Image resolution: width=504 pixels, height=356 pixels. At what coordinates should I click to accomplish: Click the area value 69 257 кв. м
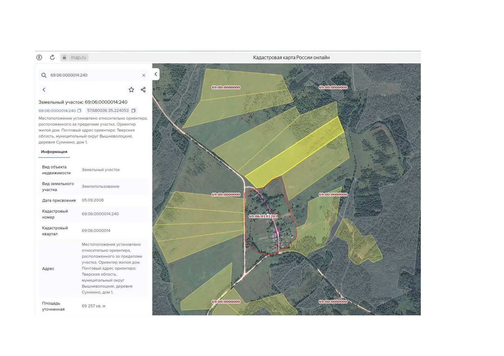94,306
